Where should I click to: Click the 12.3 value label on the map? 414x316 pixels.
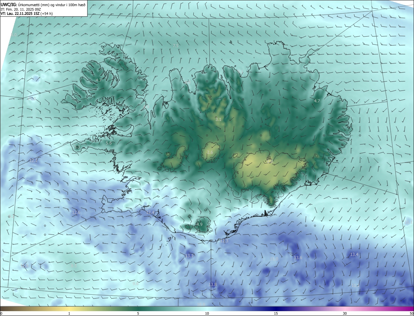tap(224, 241)
